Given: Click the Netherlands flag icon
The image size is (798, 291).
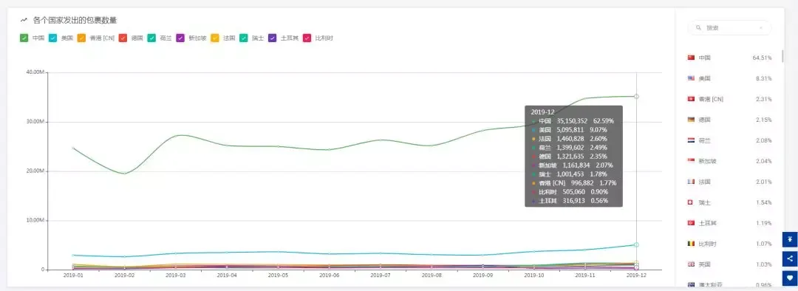Looking at the screenshot, I should 691,140.
